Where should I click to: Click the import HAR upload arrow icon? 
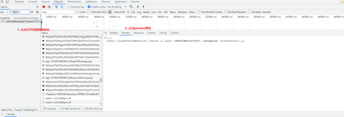coord(138,7)
